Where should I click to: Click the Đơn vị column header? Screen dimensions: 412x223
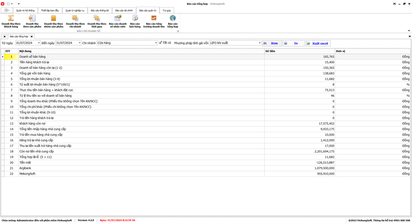(372, 51)
